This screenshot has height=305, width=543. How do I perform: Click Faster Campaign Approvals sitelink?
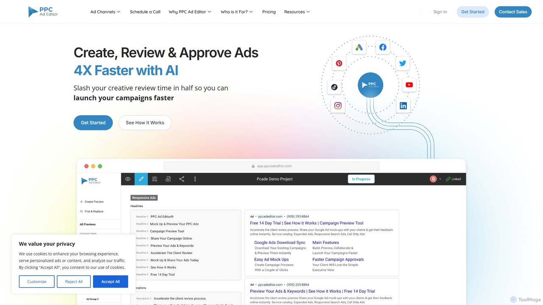pyautogui.click(x=338, y=260)
